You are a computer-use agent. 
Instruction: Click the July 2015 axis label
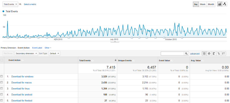point(114,39)
